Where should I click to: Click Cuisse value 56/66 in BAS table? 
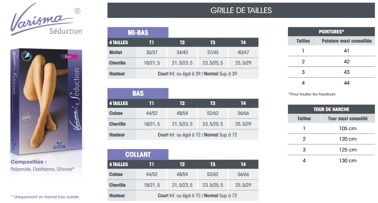(243, 113)
